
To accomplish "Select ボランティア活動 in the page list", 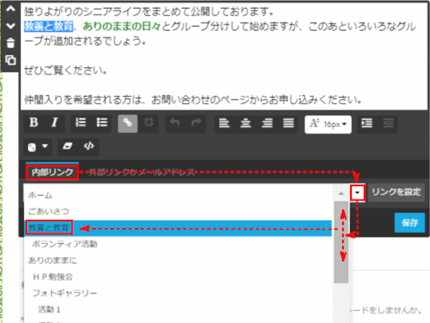I will pyautogui.click(x=178, y=244).
